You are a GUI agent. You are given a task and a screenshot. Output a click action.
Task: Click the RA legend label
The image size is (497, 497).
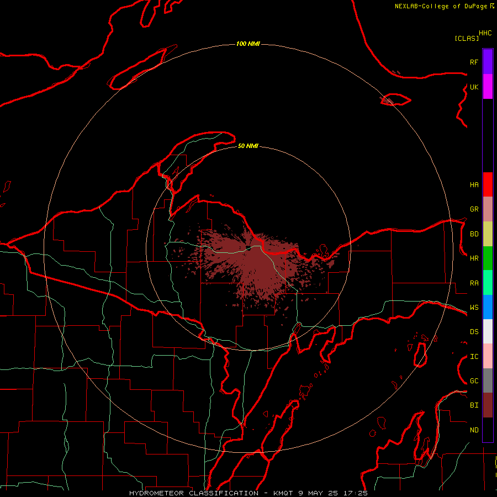[x=474, y=283]
